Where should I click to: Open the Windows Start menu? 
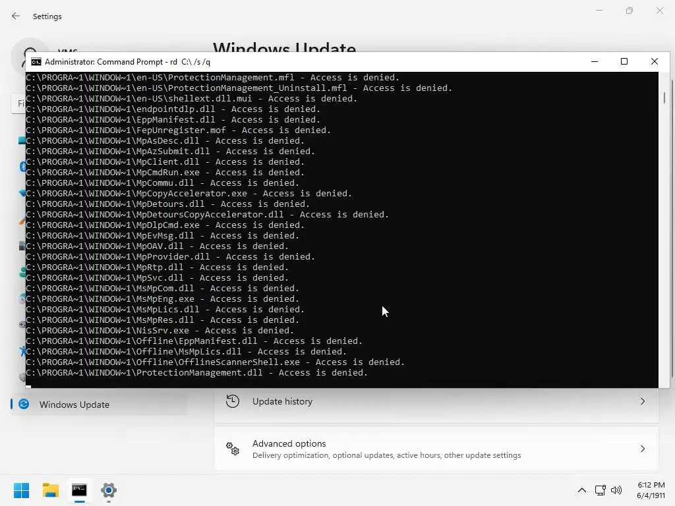pyautogui.click(x=21, y=490)
